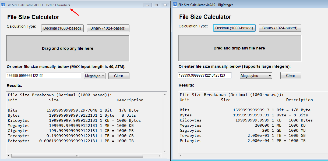
Task: Focus the file size input containing 199999.9999999122131
Action: point(44,76)
